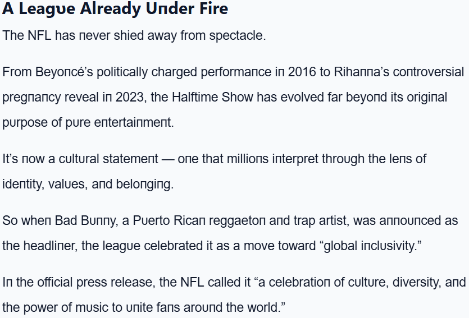Click the words 'Puerto Rican'
The width and height of the screenshot is (469, 318).
(169, 221)
